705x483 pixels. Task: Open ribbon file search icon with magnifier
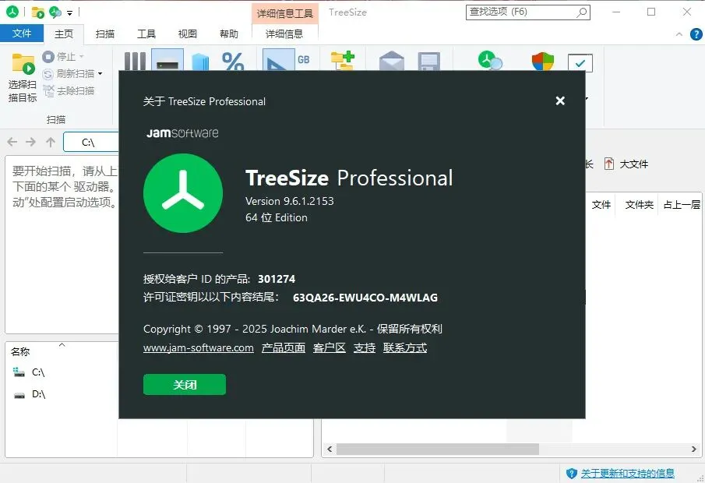[x=490, y=61]
